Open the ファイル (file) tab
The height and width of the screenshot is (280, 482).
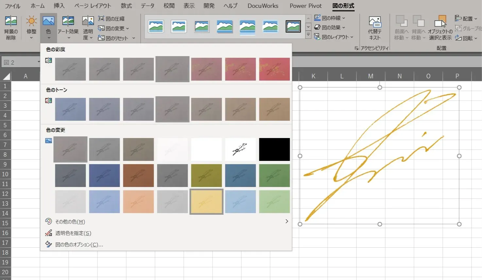(12, 6)
